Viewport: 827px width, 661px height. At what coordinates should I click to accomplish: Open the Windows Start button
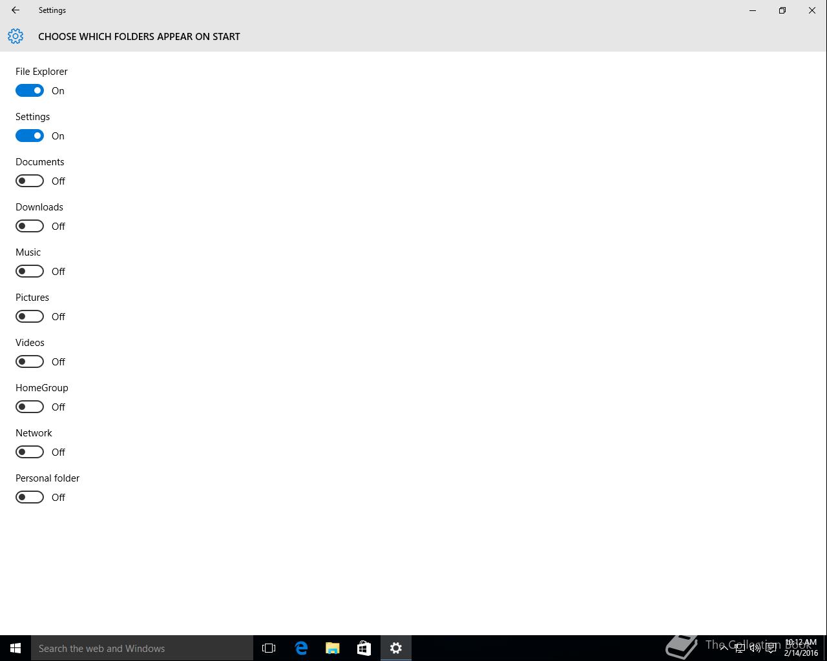pos(16,648)
